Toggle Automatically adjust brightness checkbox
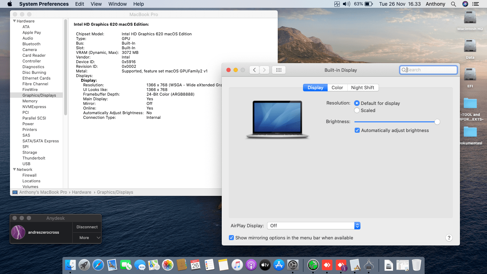Viewport: 487px width, 274px height. (357, 131)
